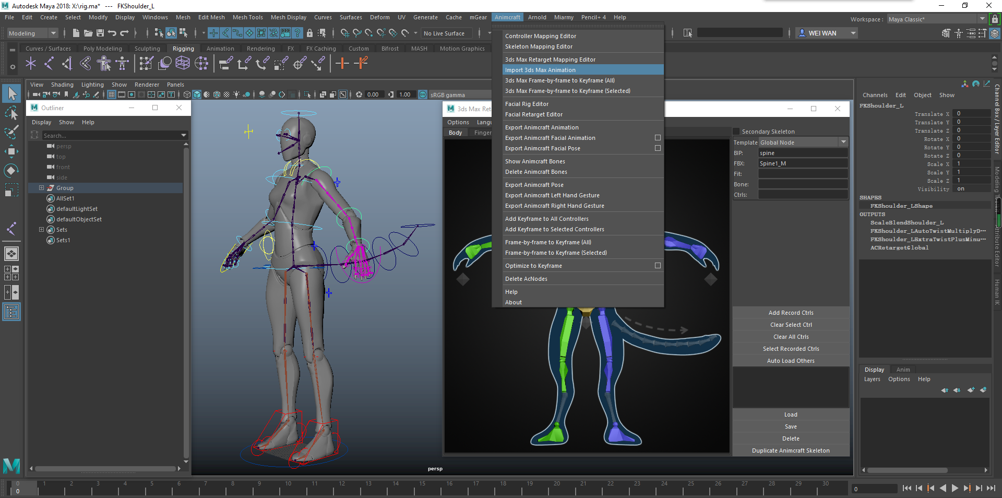Activate the Move tool in the toolbox
Viewport: 1002px width, 498px height.
[11, 151]
